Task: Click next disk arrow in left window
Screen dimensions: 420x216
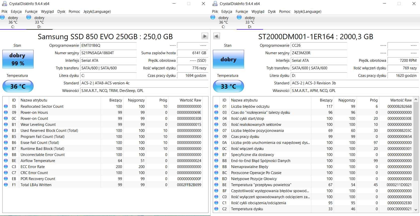Action: 205,36
